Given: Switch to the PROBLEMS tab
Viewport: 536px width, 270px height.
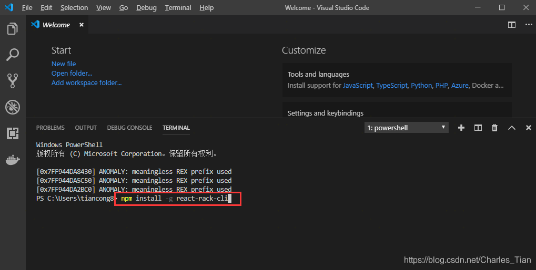Looking at the screenshot, I should coord(50,128).
